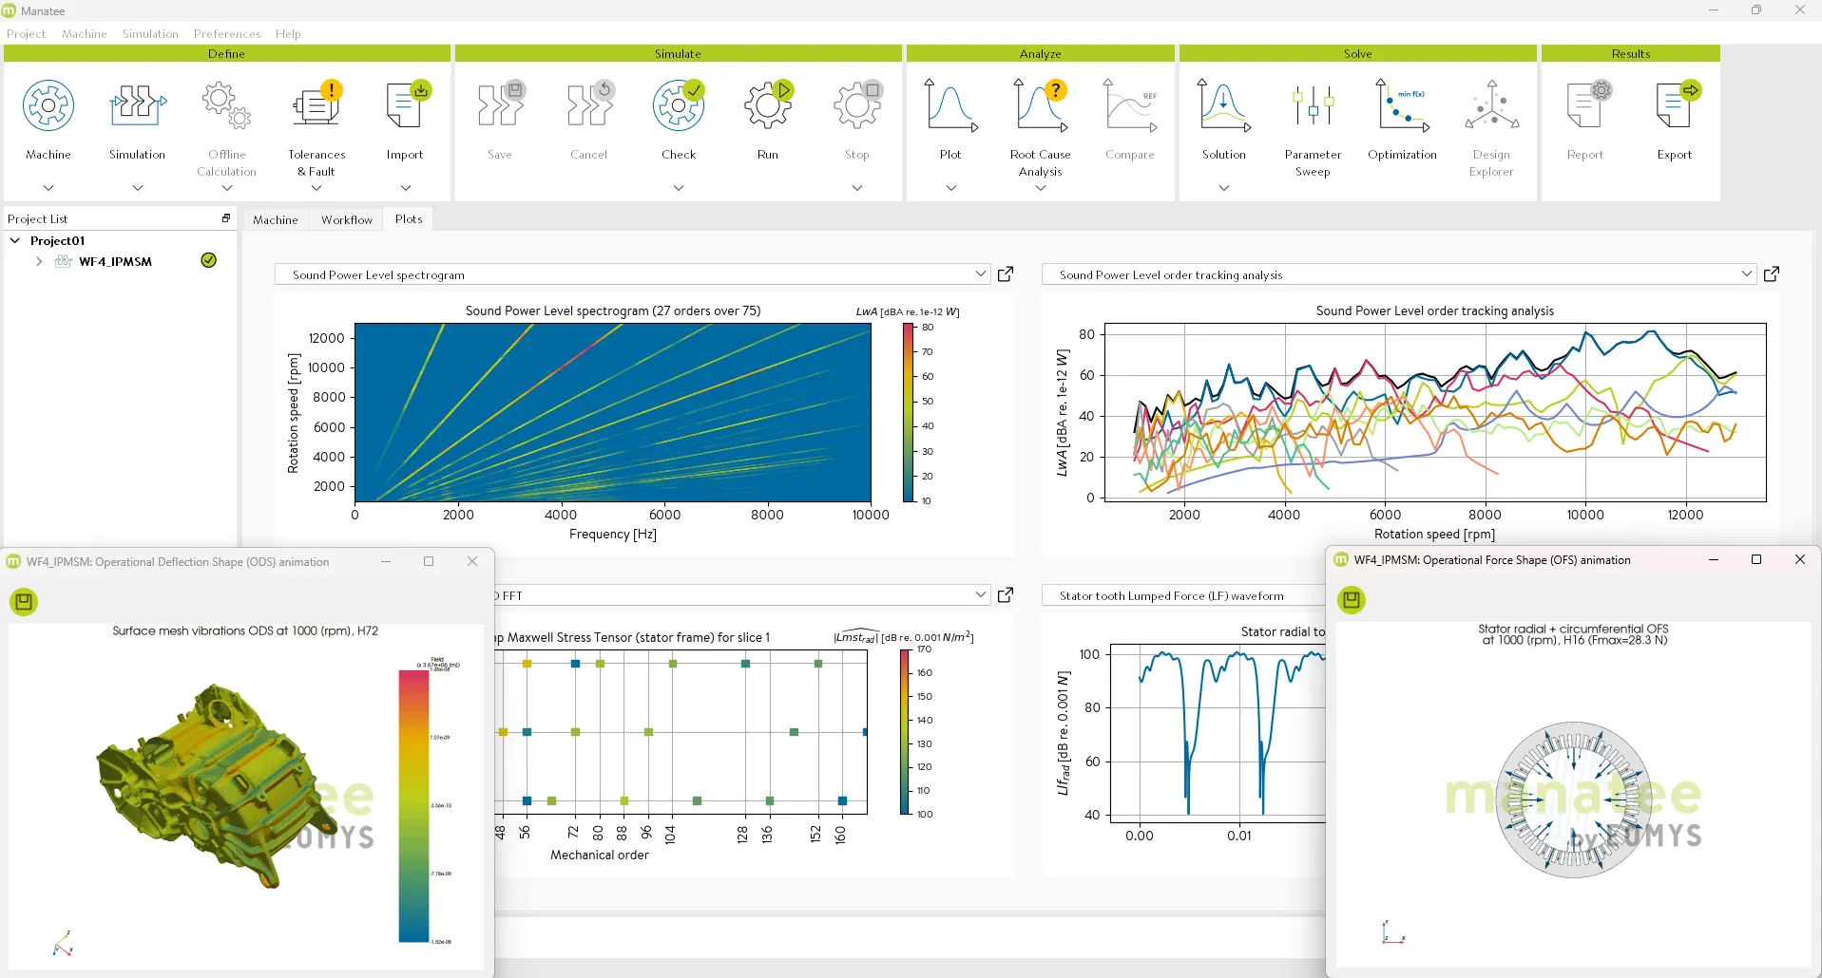Pop out the order tracking analysis plot
This screenshot has height=978, width=1822.
click(x=1772, y=274)
